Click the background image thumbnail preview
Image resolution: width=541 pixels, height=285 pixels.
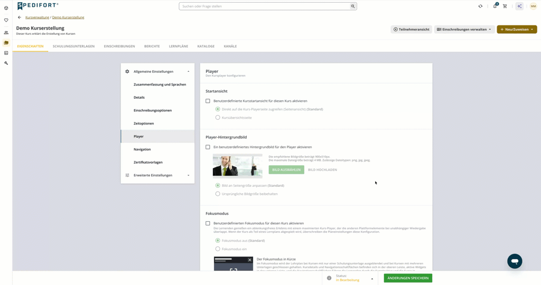(x=237, y=166)
